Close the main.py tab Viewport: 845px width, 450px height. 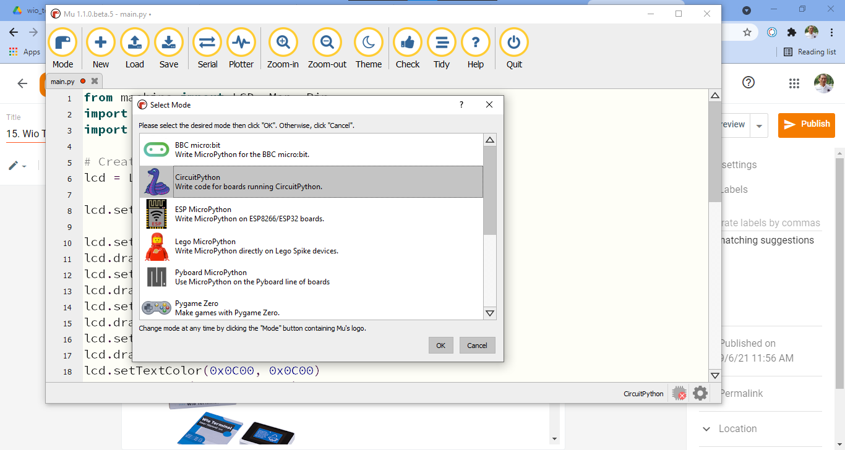click(x=95, y=81)
